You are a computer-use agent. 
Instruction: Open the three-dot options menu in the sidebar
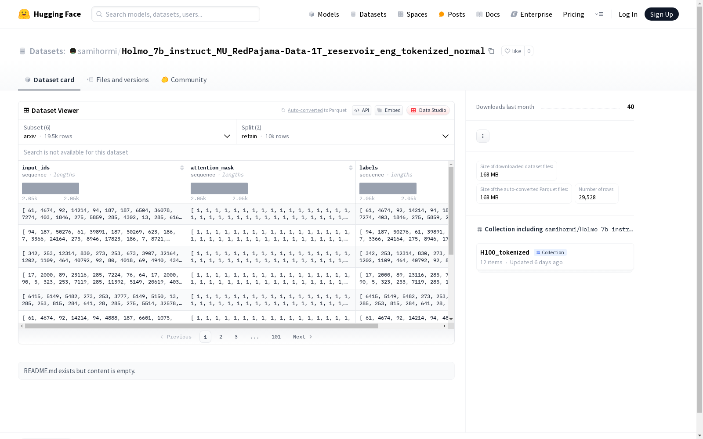[x=483, y=136]
